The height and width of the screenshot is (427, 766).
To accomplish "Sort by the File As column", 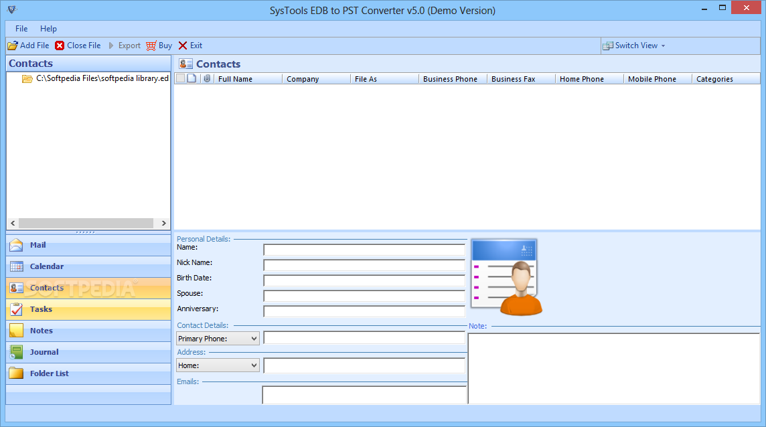I will point(384,79).
